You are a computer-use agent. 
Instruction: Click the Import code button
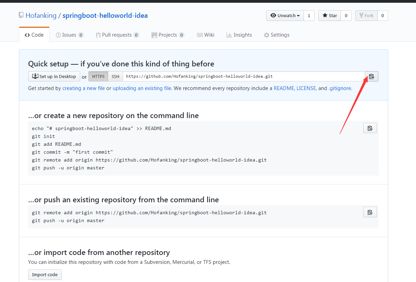click(x=45, y=274)
